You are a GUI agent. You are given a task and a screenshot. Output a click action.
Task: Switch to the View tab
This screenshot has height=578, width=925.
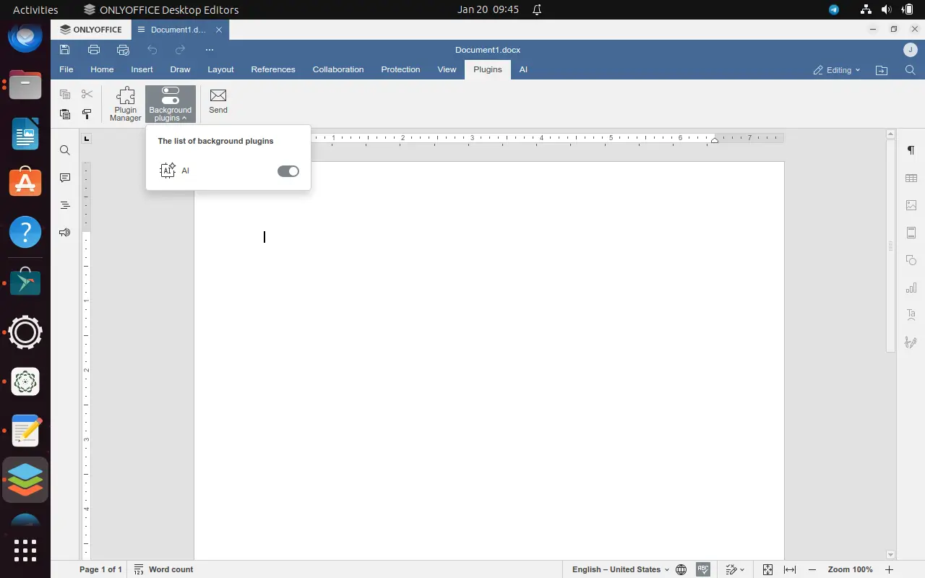(447, 69)
